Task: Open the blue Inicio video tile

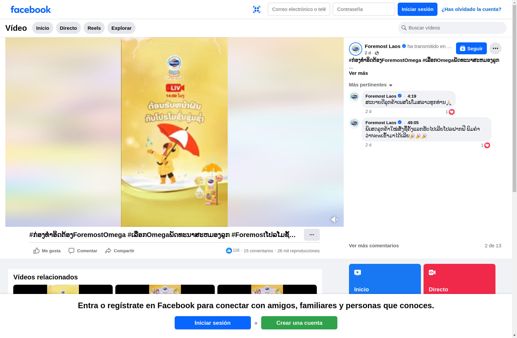Action: (x=385, y=279)
